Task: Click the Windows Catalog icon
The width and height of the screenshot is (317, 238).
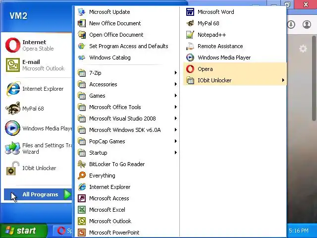Action: click(82, 58)
